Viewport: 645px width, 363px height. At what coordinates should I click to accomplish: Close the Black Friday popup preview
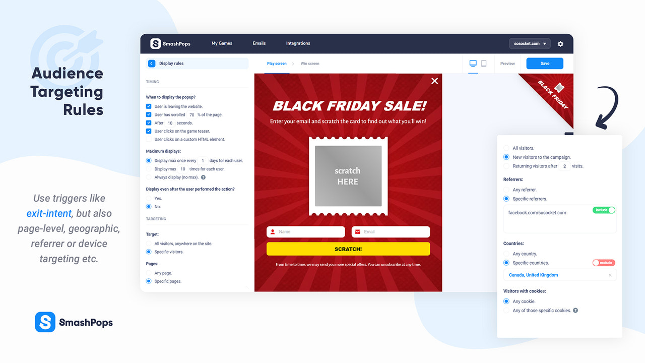pyautogui.click(x=434, y=81)
